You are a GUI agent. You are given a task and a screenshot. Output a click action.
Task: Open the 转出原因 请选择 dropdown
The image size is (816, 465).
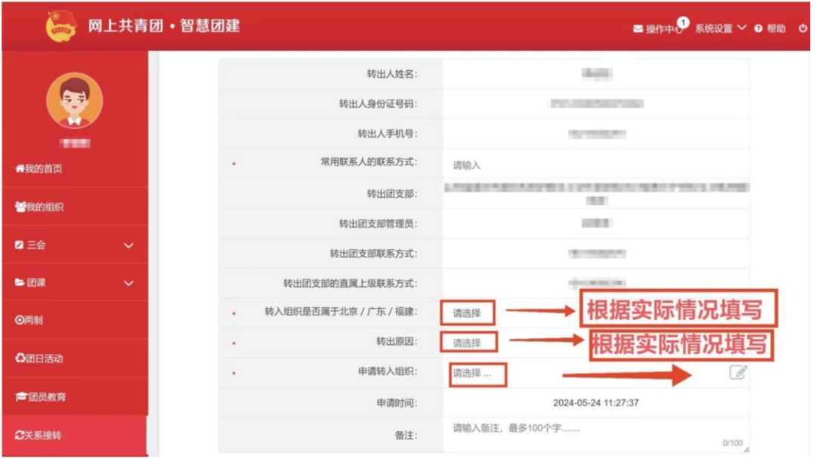click(x=467, y=343)
